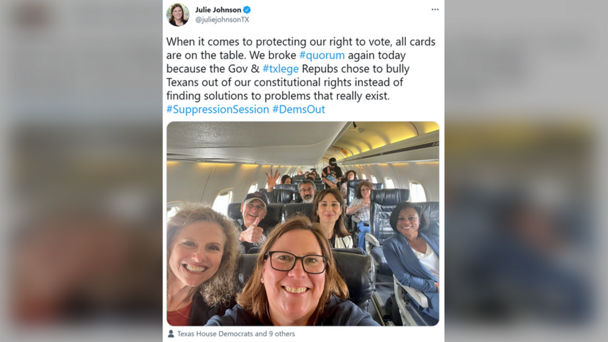Open the three-dot more options menu
The width and height of the screenshot is (608, 342).
point(435,9)
